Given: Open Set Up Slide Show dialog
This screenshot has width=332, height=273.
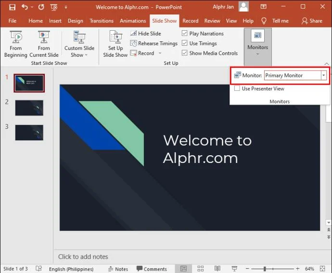Looking at the screenshot, I should (115, 44).
